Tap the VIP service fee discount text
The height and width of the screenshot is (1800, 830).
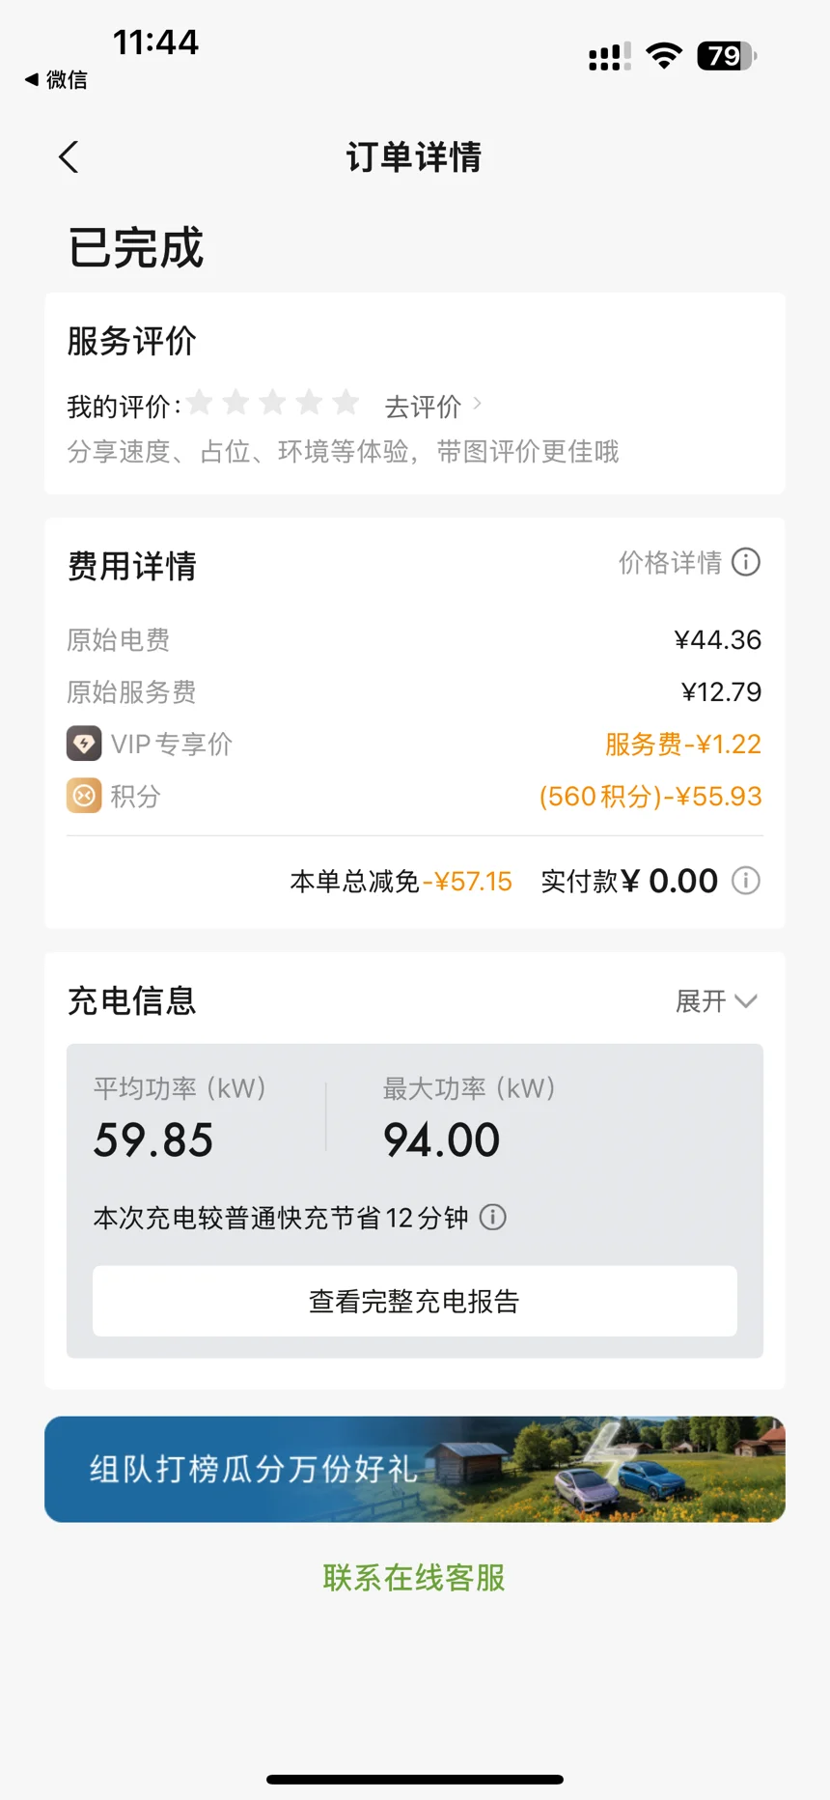click(683, 744)
